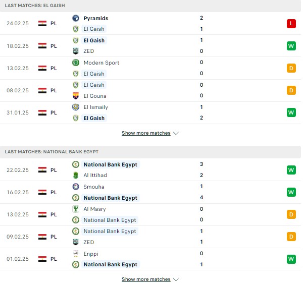Image resolution: width=303 pixels, height=288 pixels.
Task: Expand more matches for El Gaish
Action: click(x=146, y=133)
